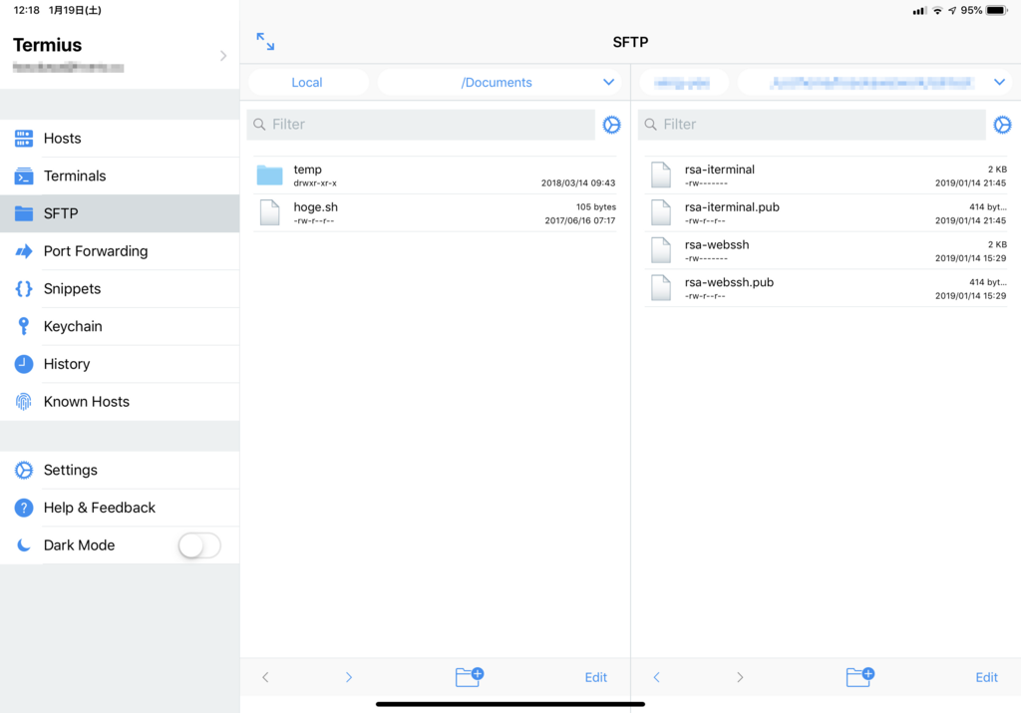
Task: Click the Wi-Fi indicator in status bar
Action: tap(937, 10)
